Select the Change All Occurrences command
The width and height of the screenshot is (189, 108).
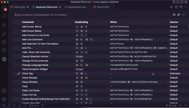coord(35,61)
